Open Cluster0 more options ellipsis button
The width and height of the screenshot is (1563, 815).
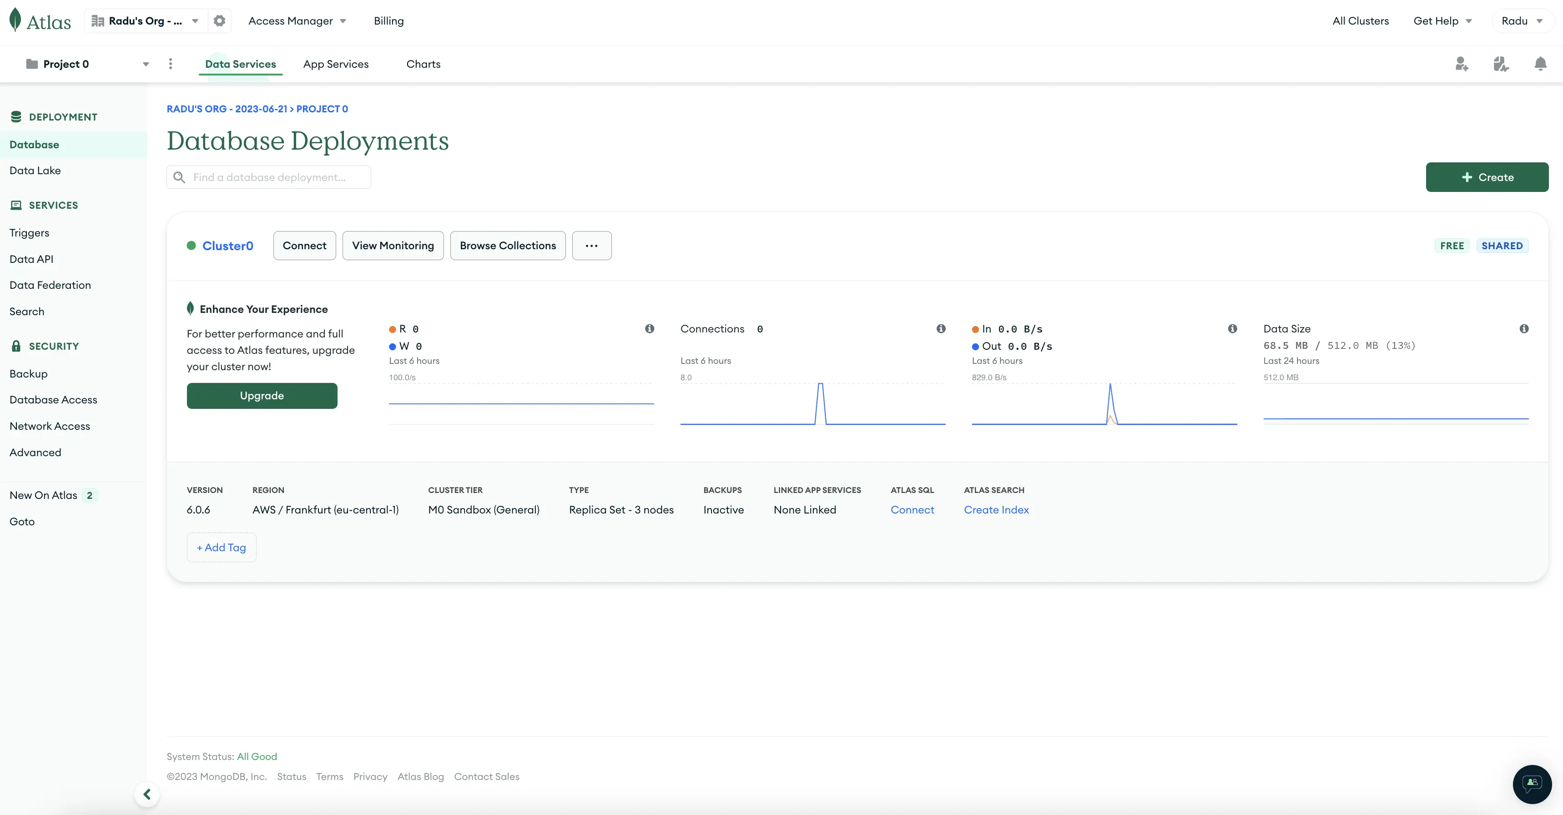(592, 246)
